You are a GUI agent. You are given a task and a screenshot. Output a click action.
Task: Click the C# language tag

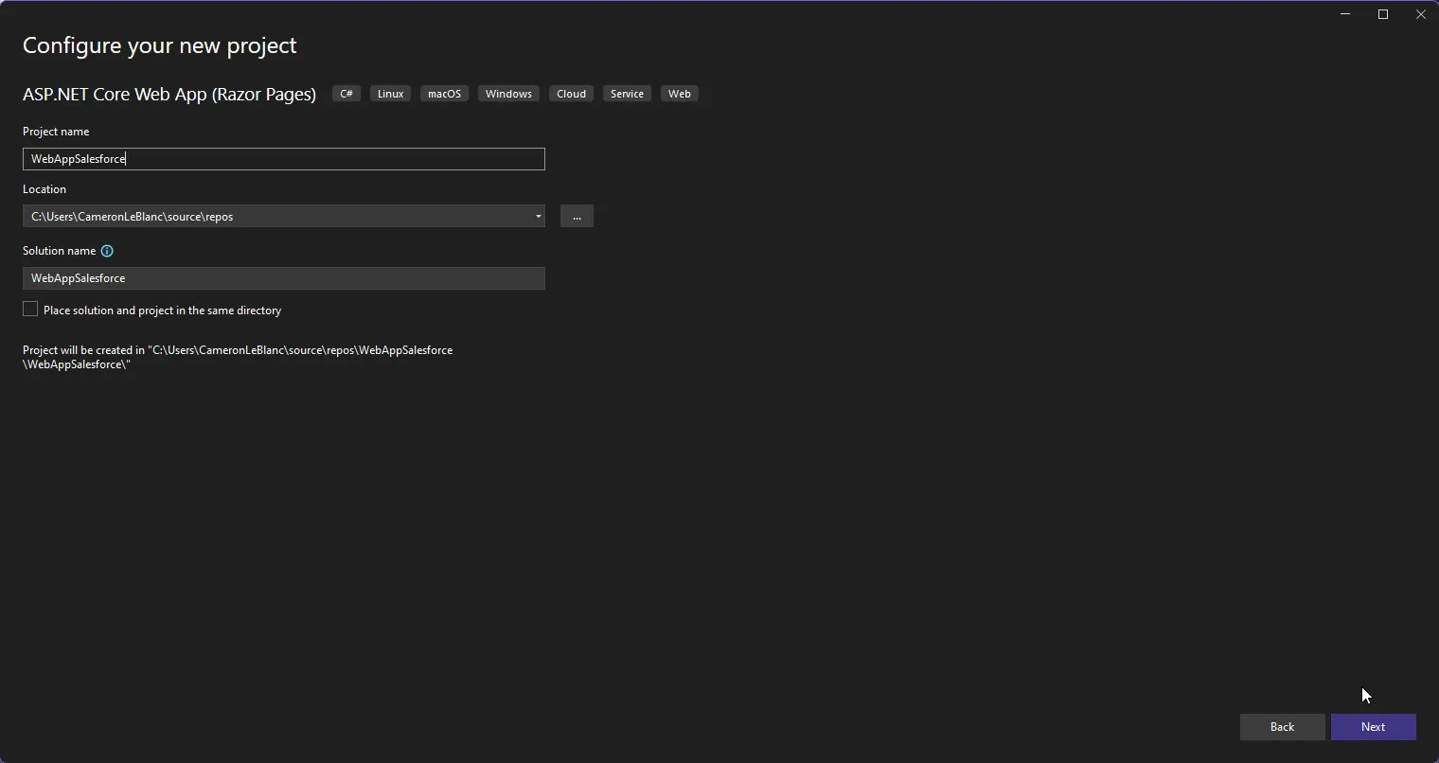click(x=346, y=94)
